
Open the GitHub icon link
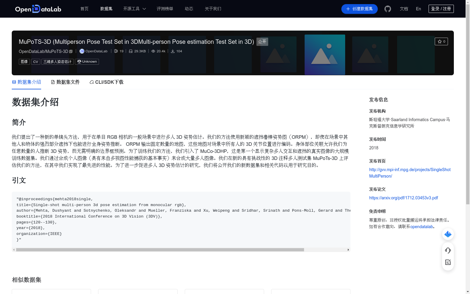tap(388, 9)
